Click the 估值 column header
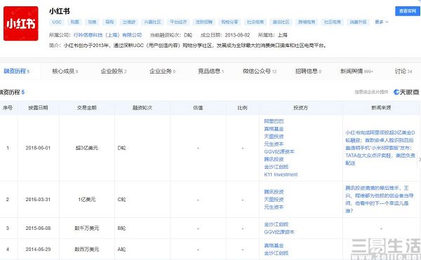This screenshot has width=421, height=260. [198, 108]
